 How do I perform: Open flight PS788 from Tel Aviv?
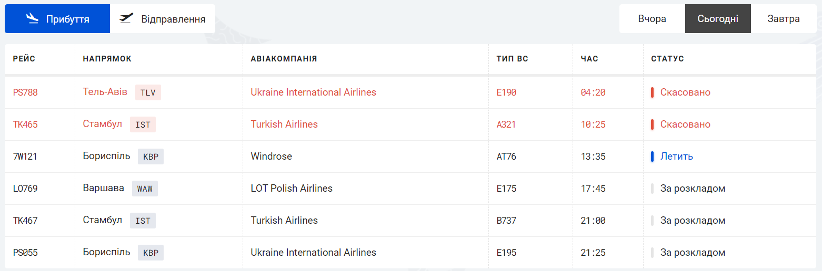point(25,92)
